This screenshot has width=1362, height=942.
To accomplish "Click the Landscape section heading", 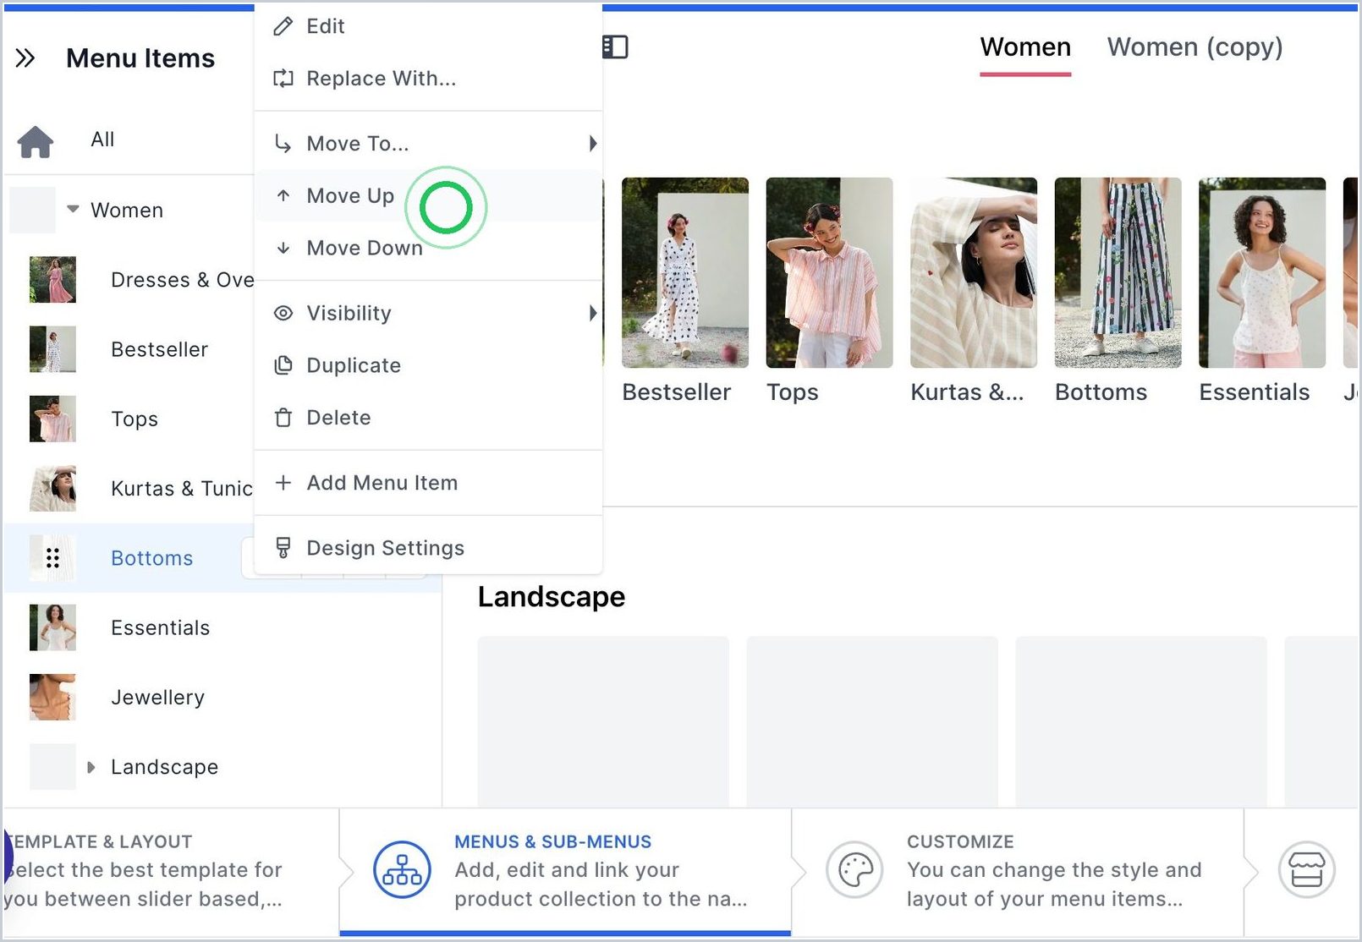I will [x=552, y=597].
